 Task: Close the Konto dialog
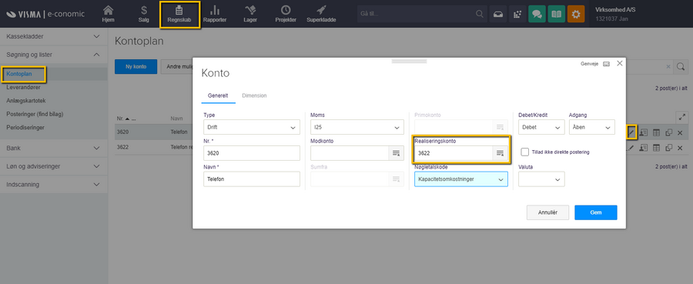point(620,63)
